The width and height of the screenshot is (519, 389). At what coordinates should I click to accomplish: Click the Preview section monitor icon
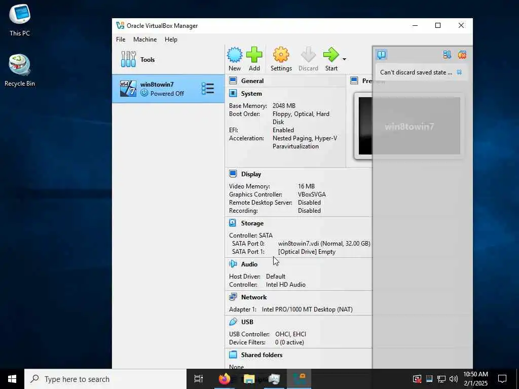point(354,81)
